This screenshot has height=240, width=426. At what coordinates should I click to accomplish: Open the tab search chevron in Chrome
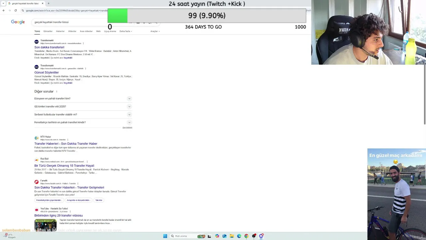(x=3, y=3)
